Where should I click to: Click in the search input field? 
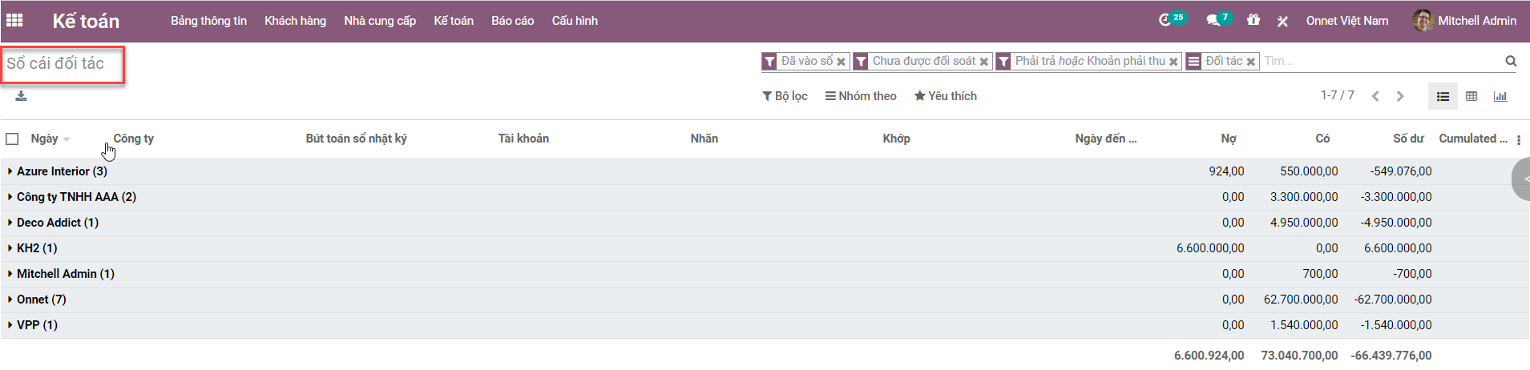[1379, 61]
